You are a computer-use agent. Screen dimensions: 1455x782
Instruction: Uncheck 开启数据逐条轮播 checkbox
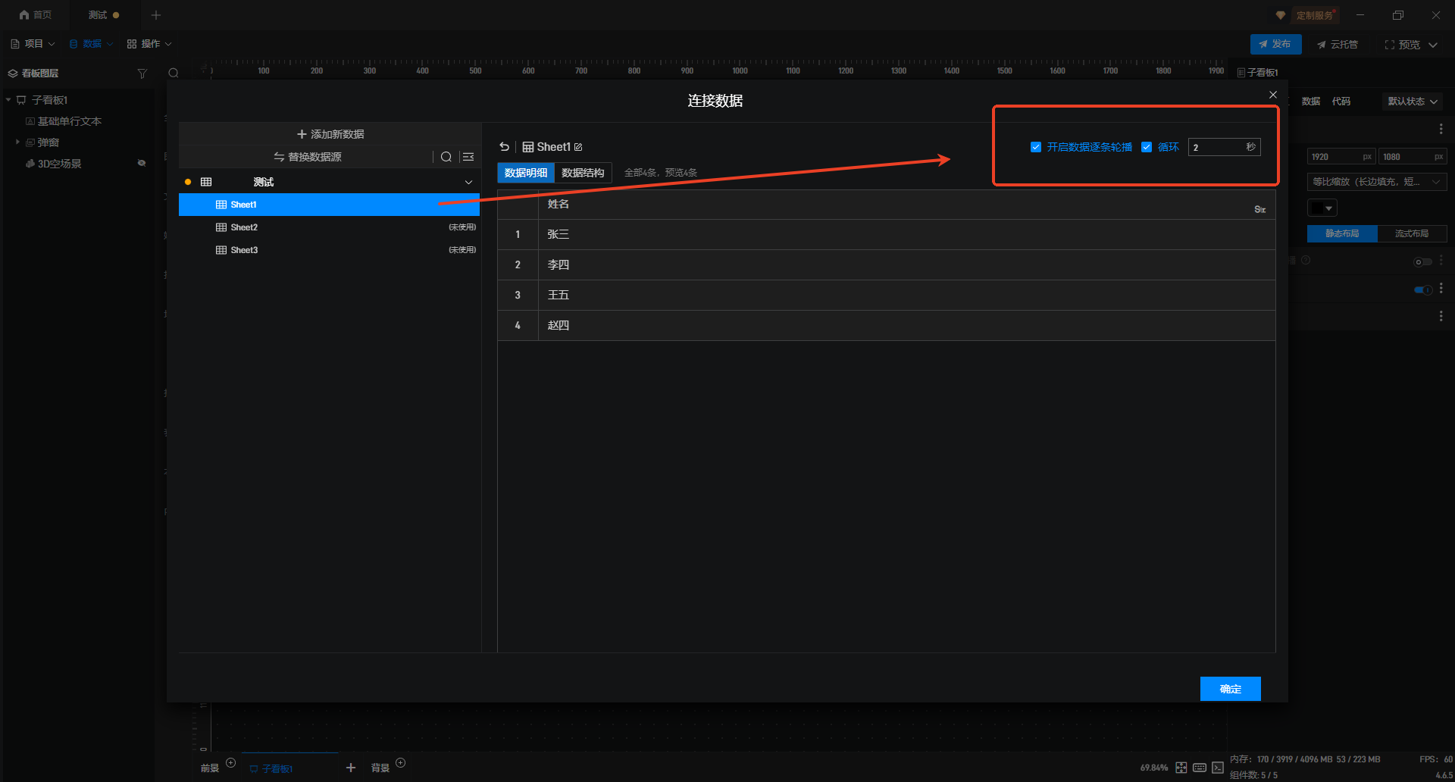1036,147
